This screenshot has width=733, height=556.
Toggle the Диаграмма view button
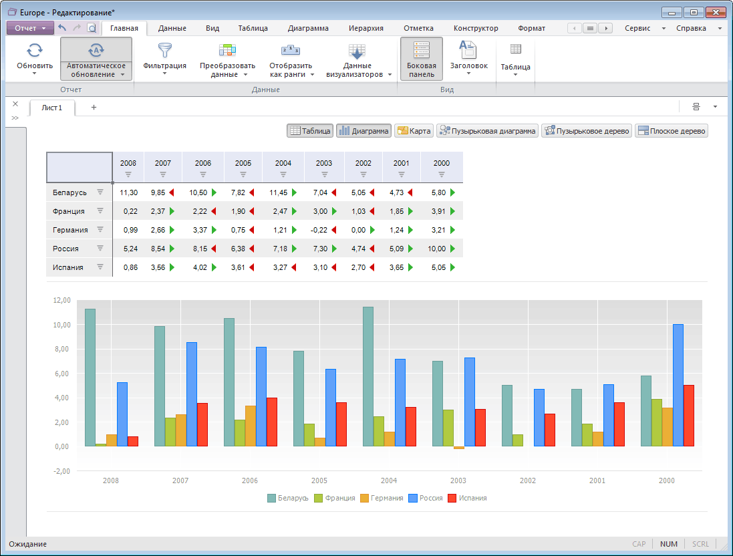pyautogui.click(x=363, y=131)
